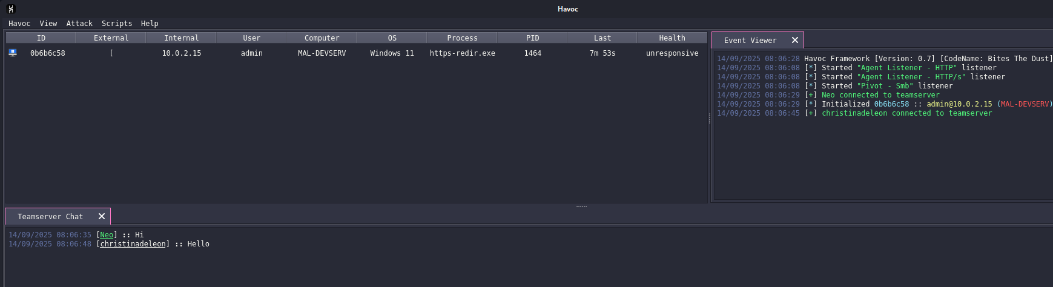Sort sessions by Last column header

pyautogui.click(x=602, y=38)
